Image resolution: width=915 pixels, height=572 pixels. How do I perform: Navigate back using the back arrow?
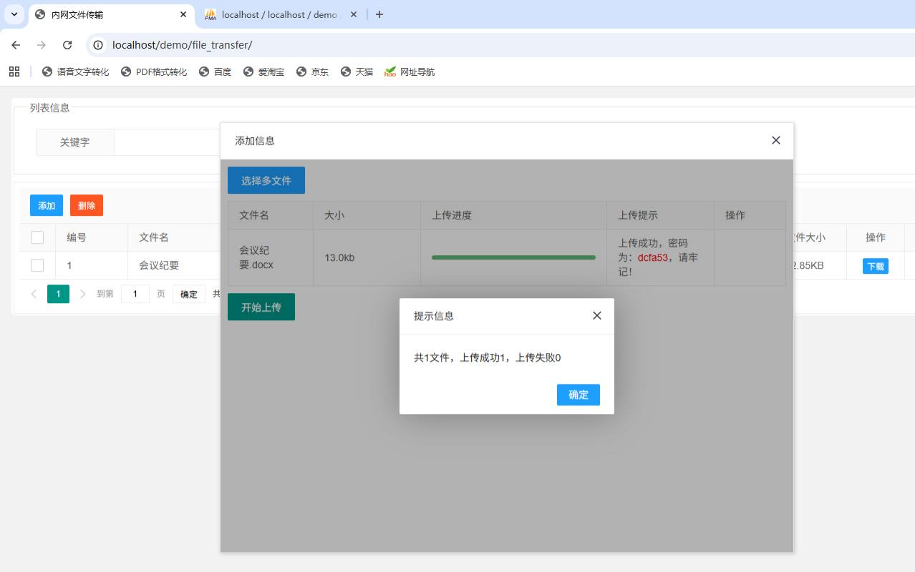16,44
